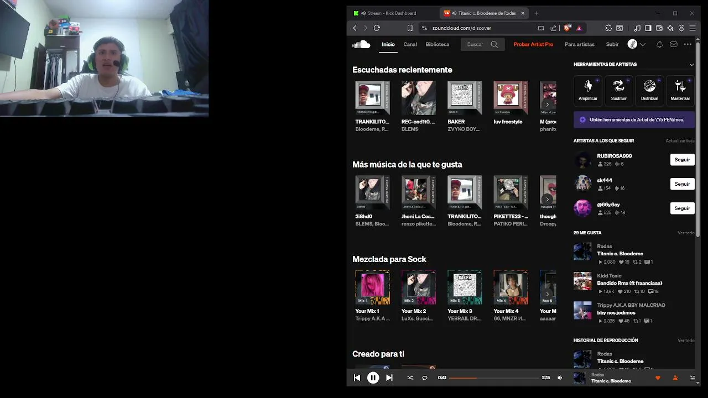The image size is (708, 398).
Task: Follow the artist from the player bar
Action: [x=675, y=378]
